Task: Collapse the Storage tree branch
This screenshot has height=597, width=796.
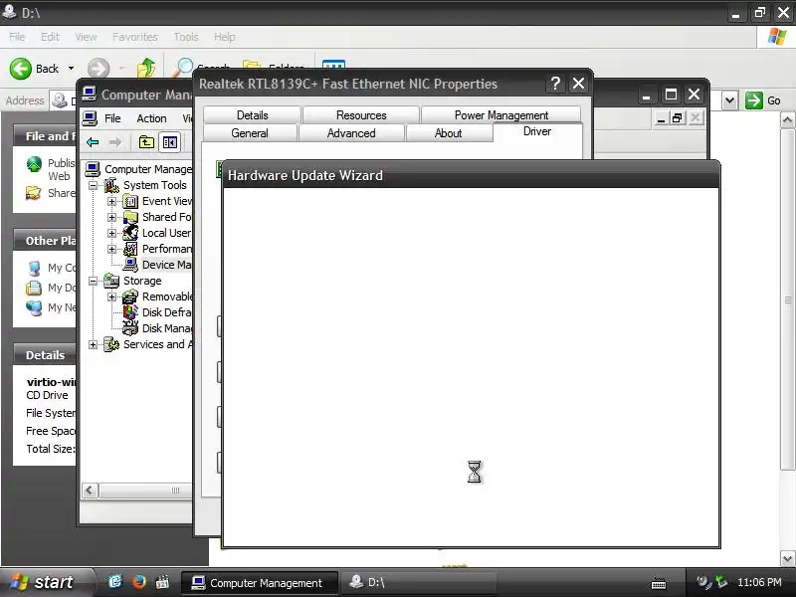Action: pyautogui.click(x=93, y=281)
